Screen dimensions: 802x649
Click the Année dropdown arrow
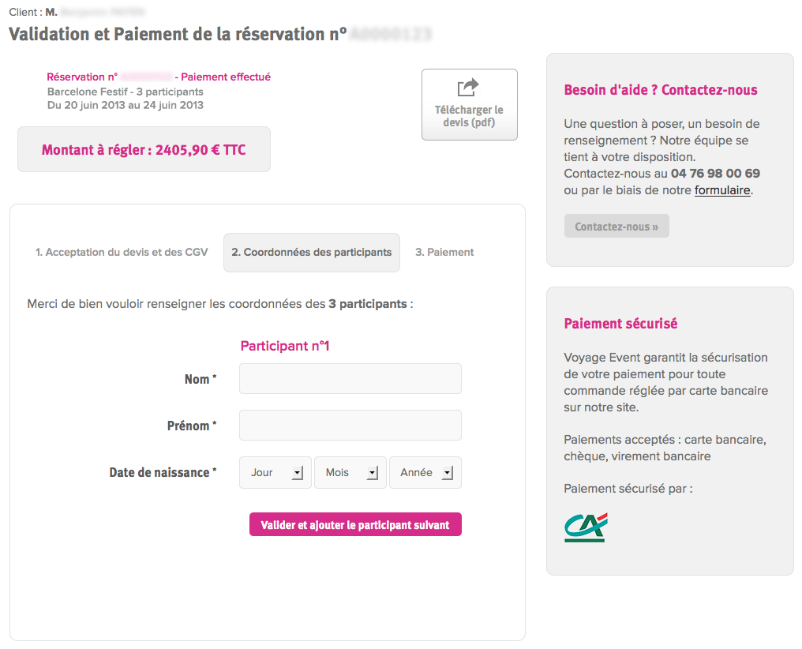pos(448,473)
